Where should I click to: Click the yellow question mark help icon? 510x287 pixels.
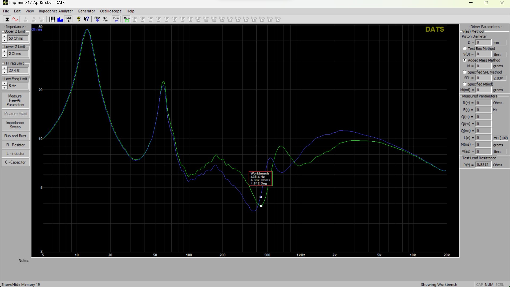pyautogui.click(x=78, y=19)
